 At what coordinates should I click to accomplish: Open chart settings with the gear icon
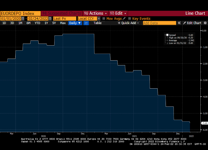(x=205, y=23)
